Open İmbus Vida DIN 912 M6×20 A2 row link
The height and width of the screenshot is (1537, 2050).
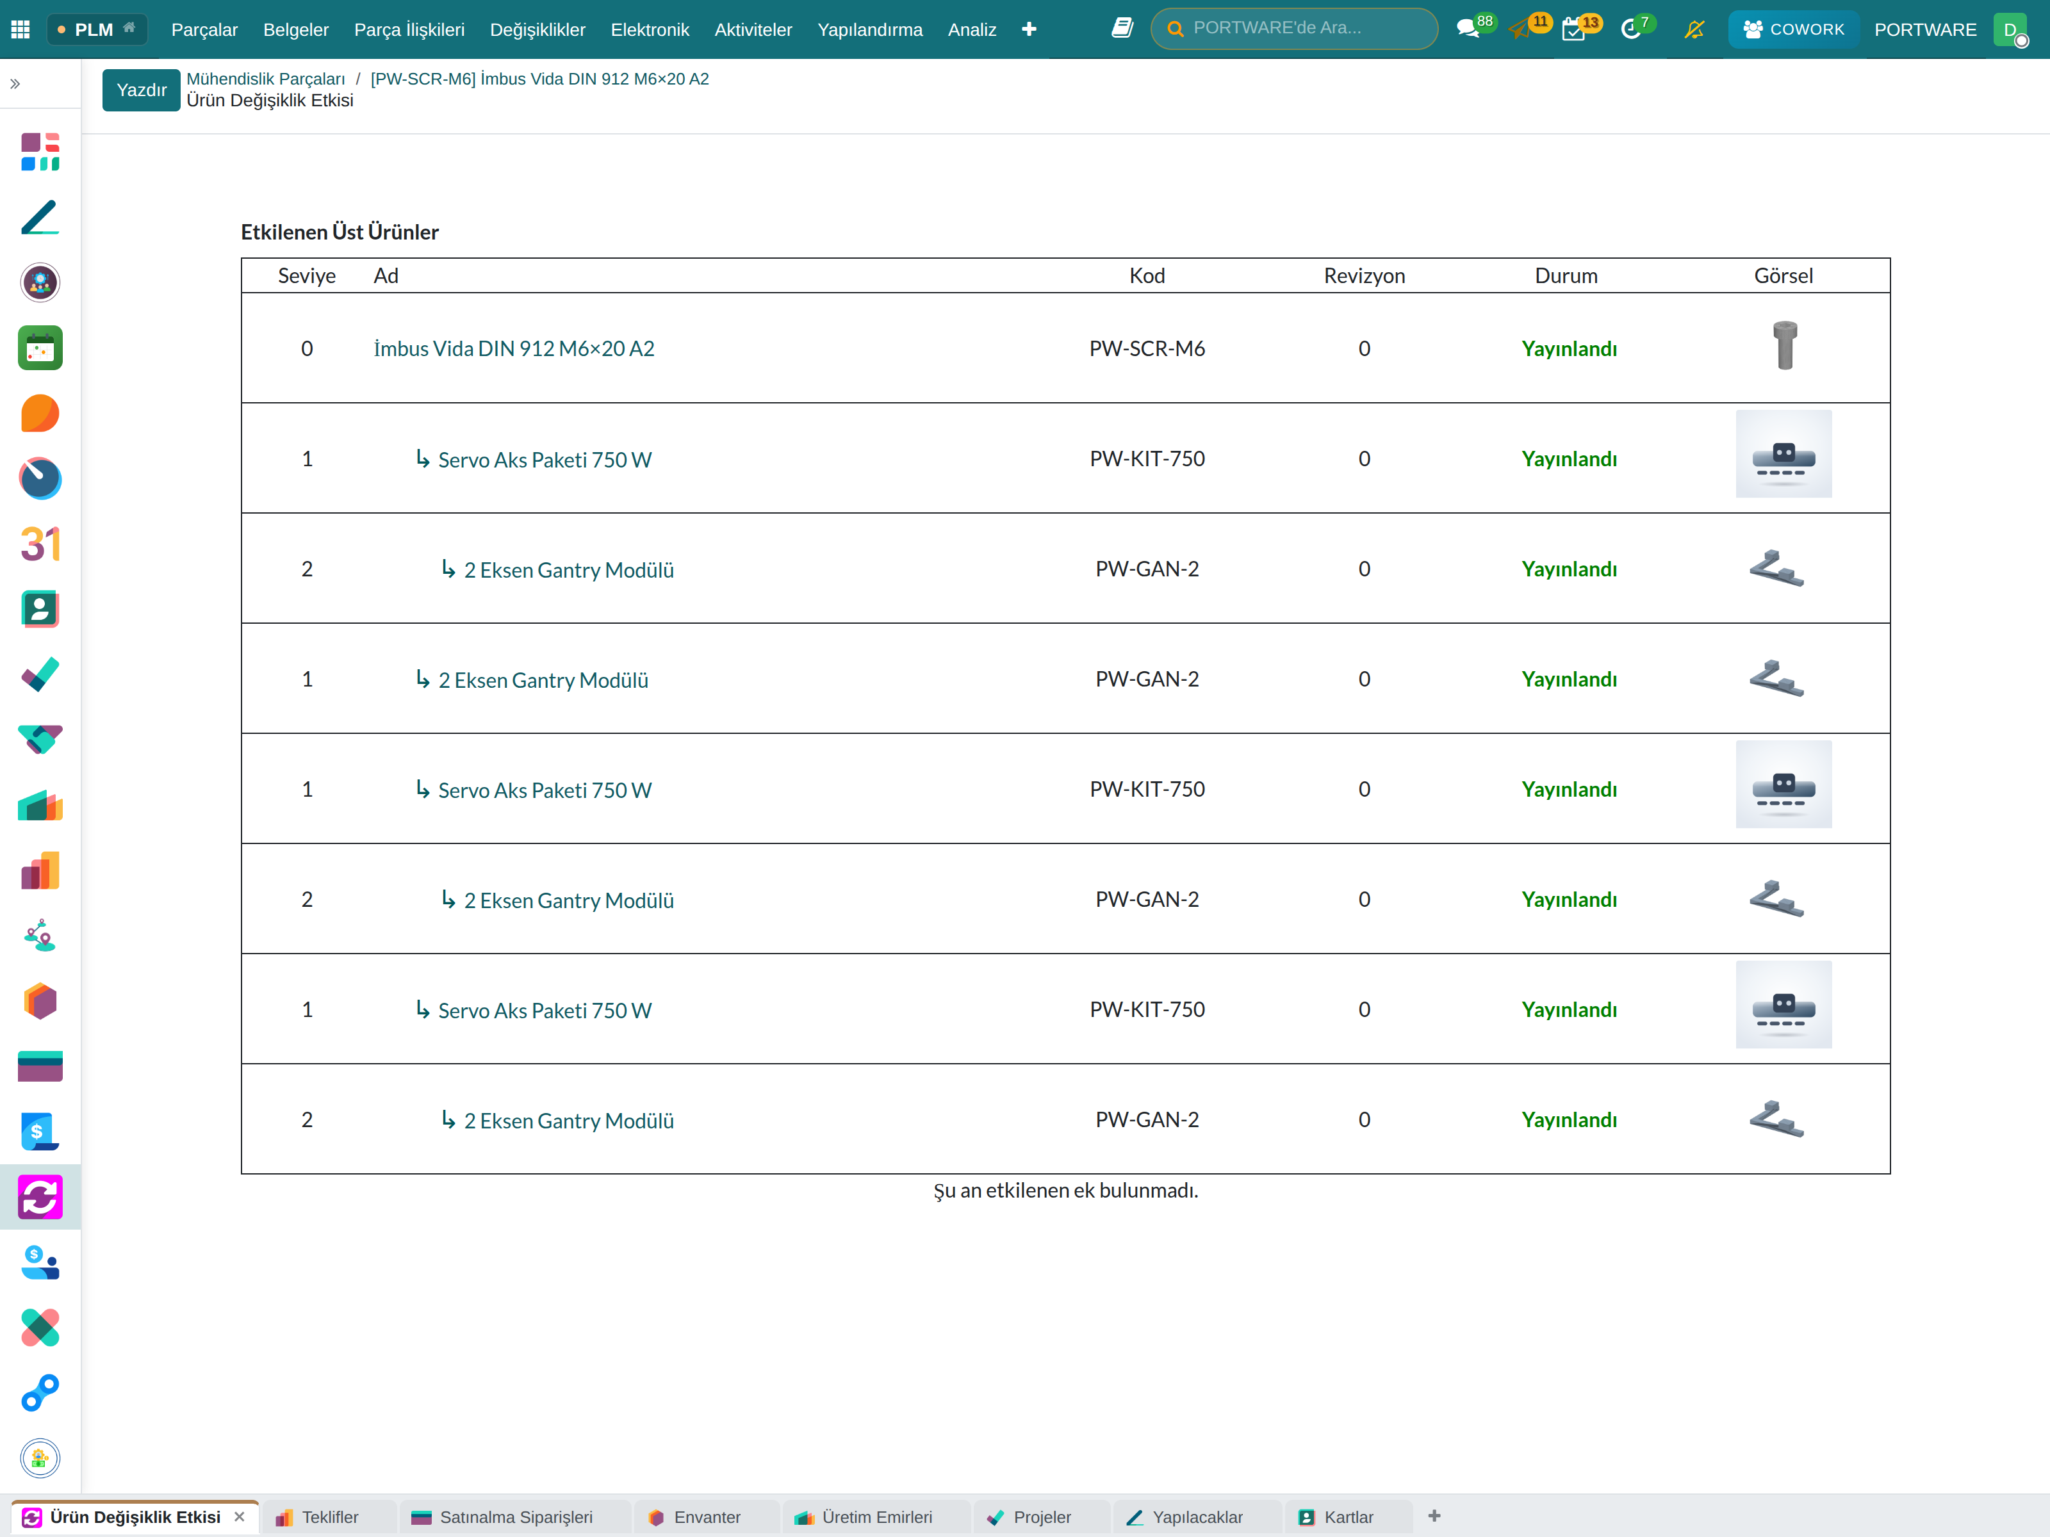click(x=513, y=348)
